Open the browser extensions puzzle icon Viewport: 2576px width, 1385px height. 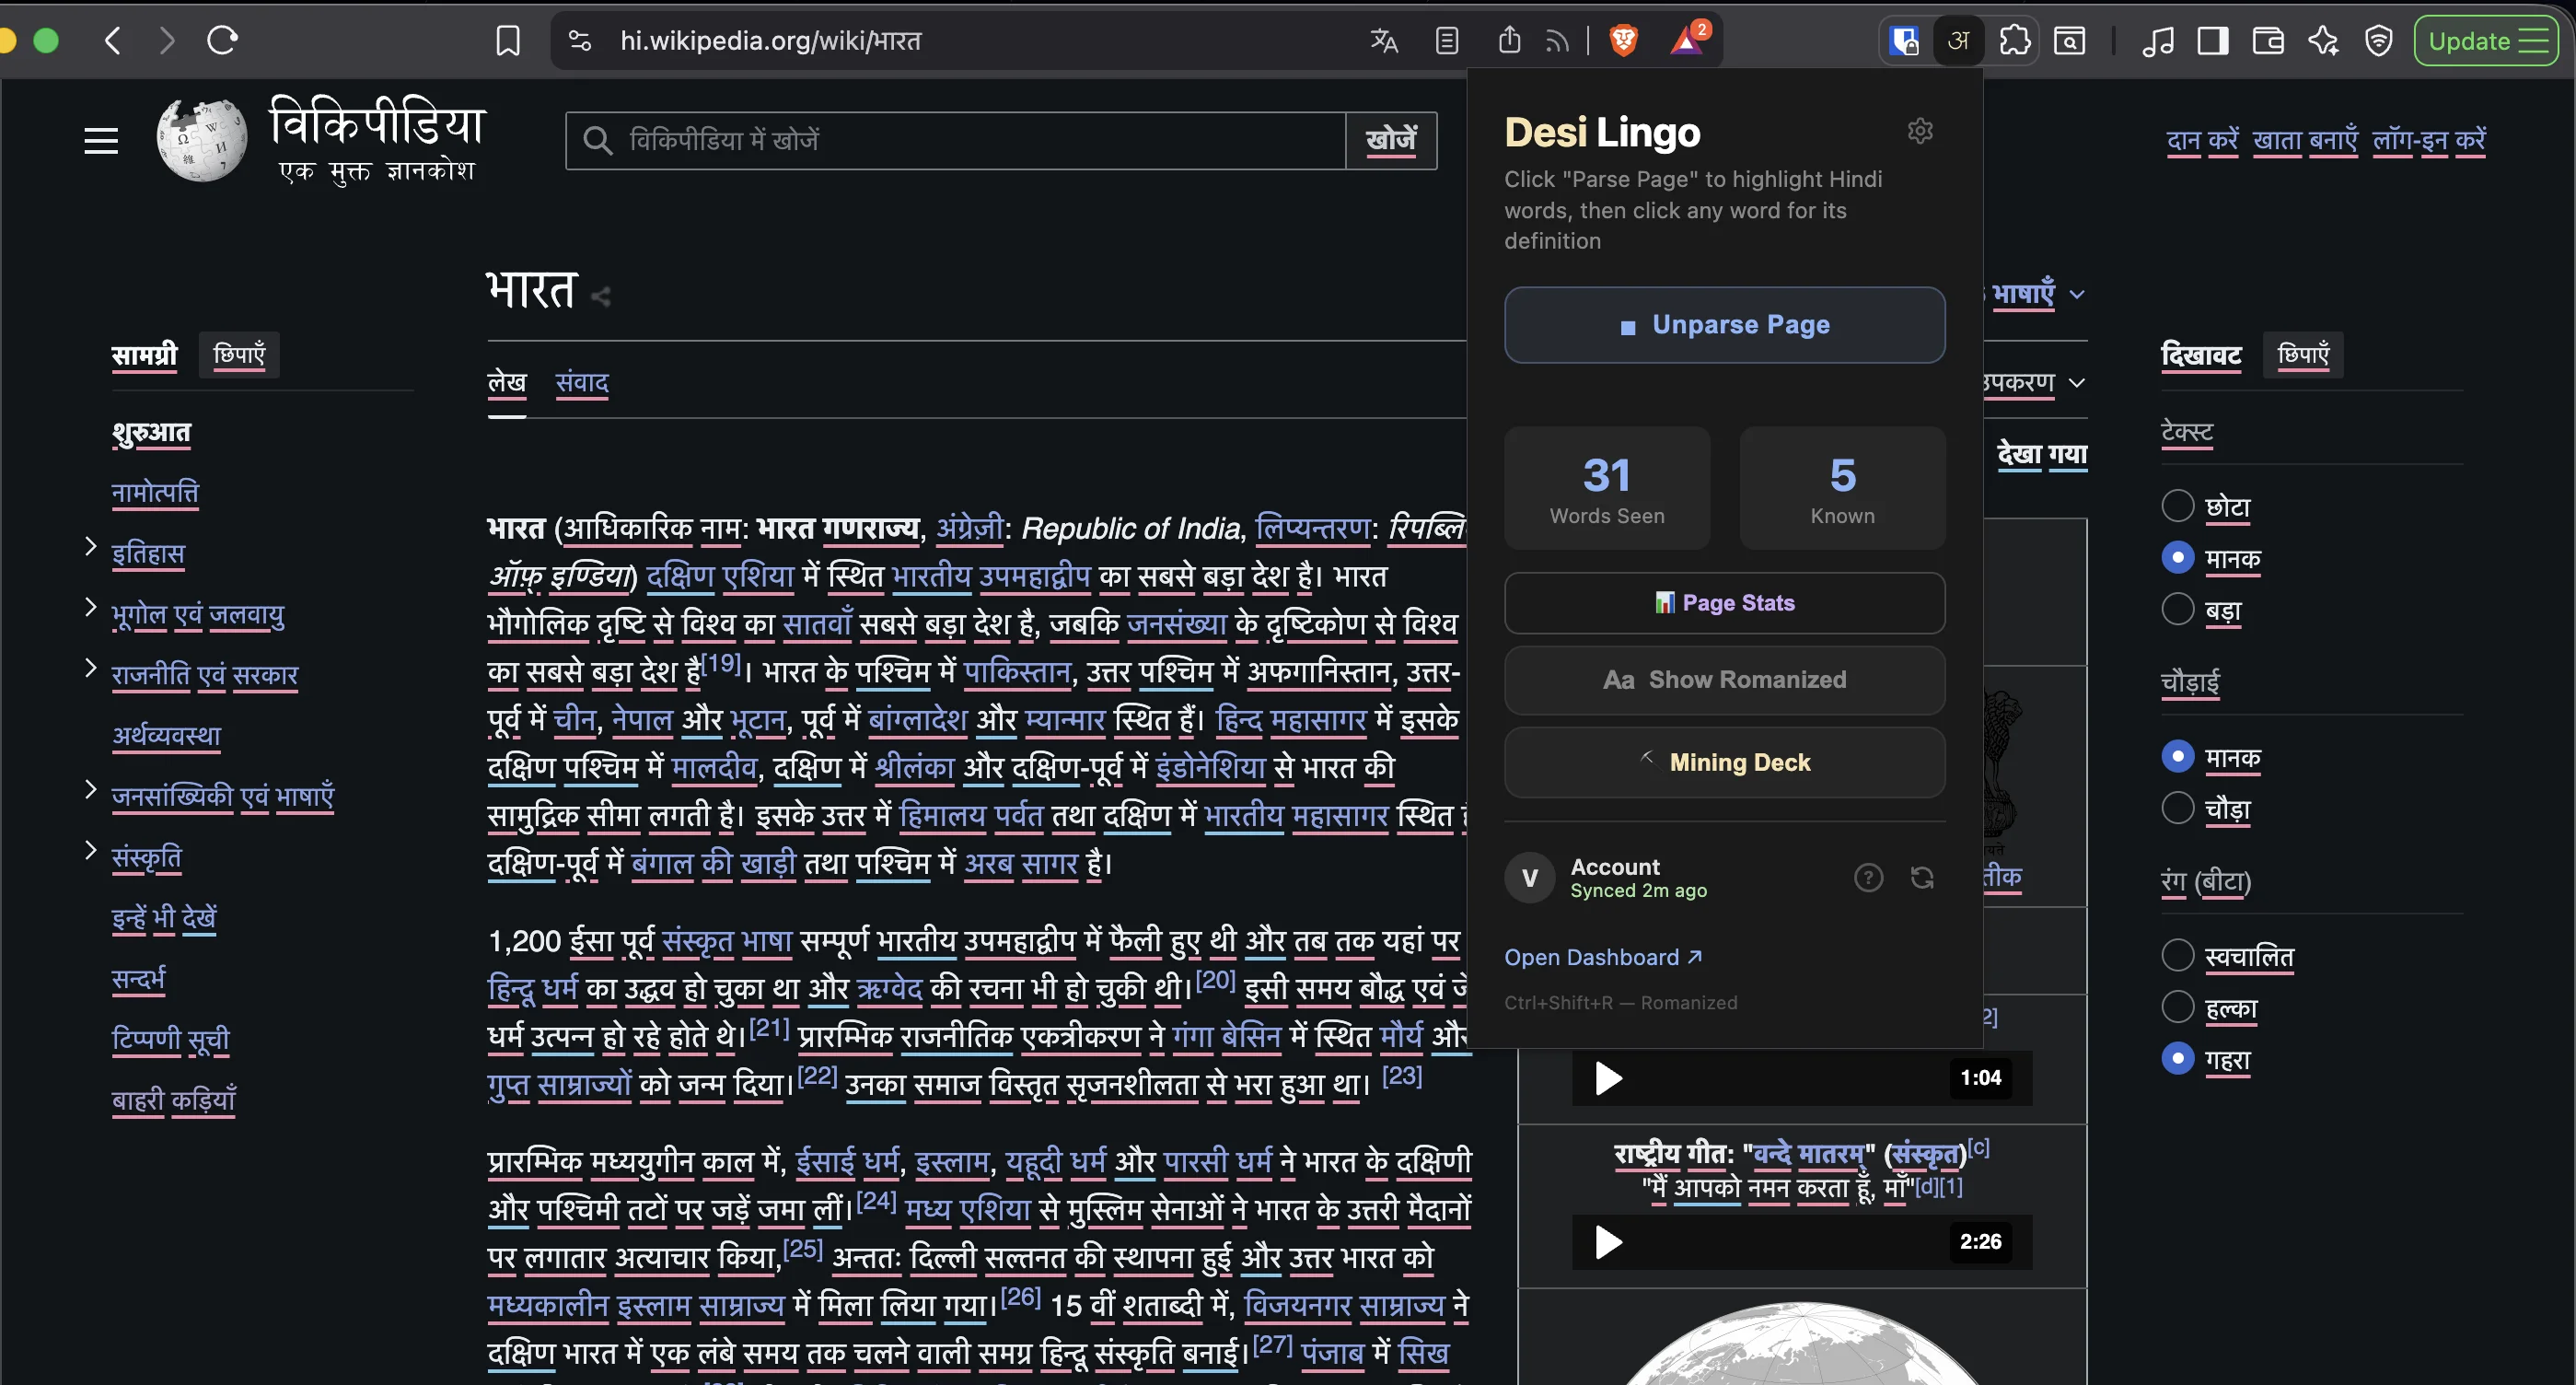point(2014,41)
